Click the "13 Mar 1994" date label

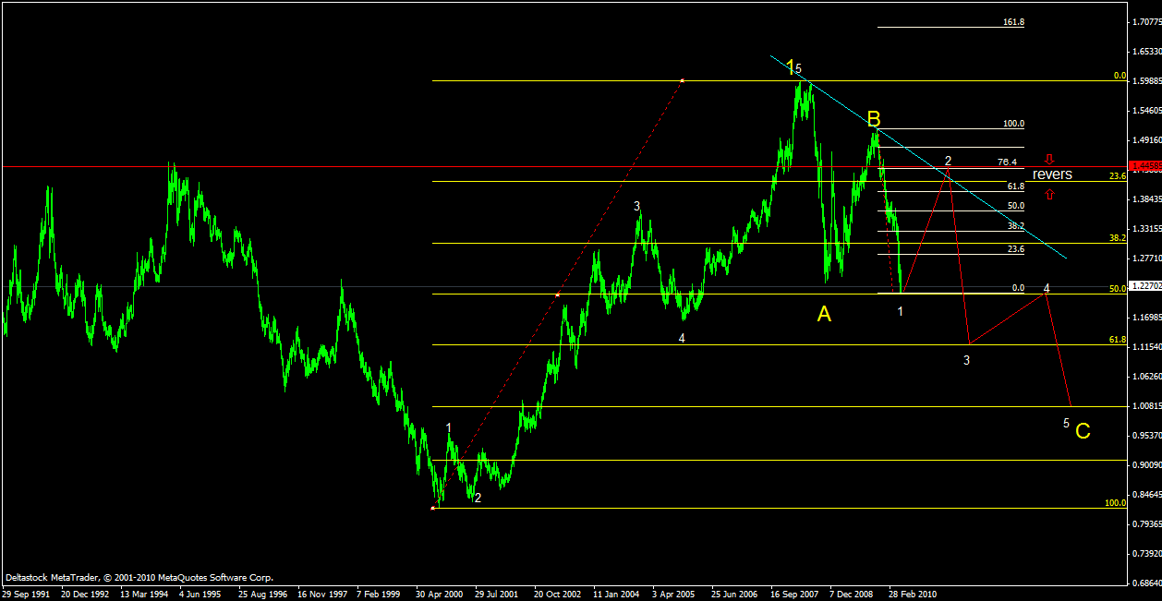145,594
